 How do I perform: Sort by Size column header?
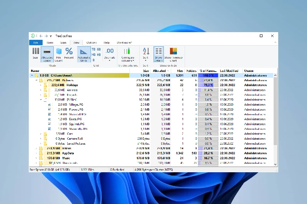click(x=140, y=71)
